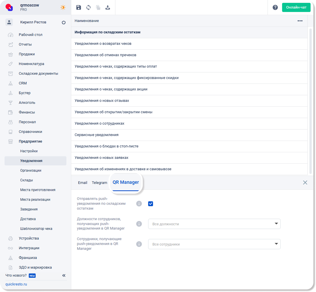
Task: Open the three-dots column options menu
Action: [x=300, y=21]
